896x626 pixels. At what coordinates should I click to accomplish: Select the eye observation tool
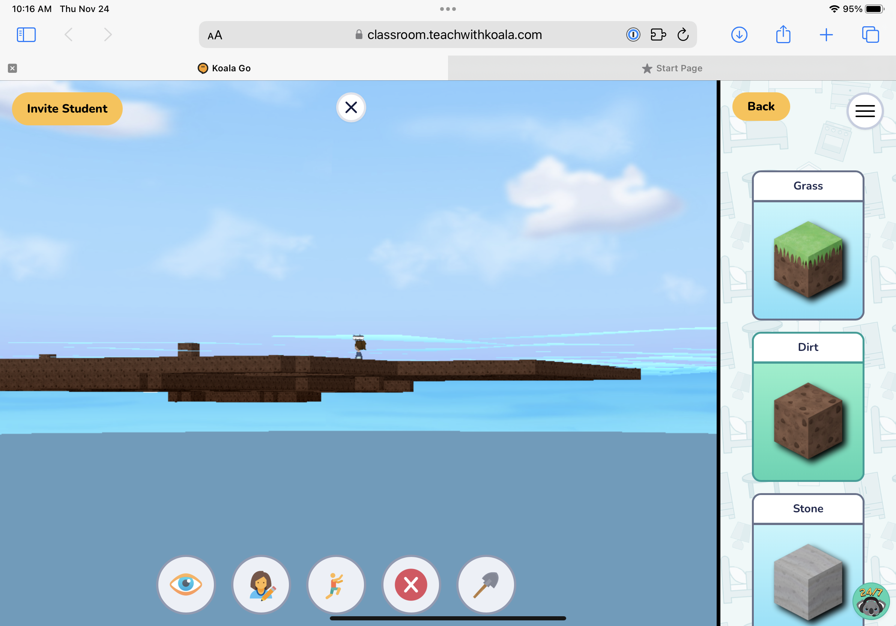186,584
